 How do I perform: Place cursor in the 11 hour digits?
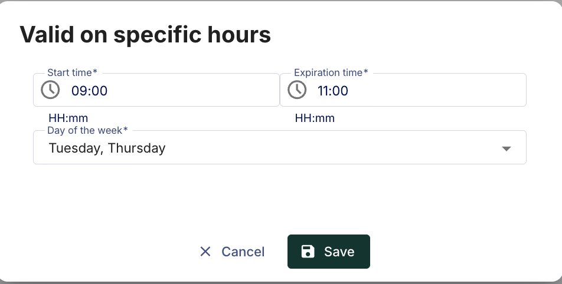[324, 91]
